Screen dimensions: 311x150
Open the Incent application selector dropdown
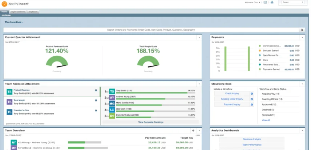(292, 3)
